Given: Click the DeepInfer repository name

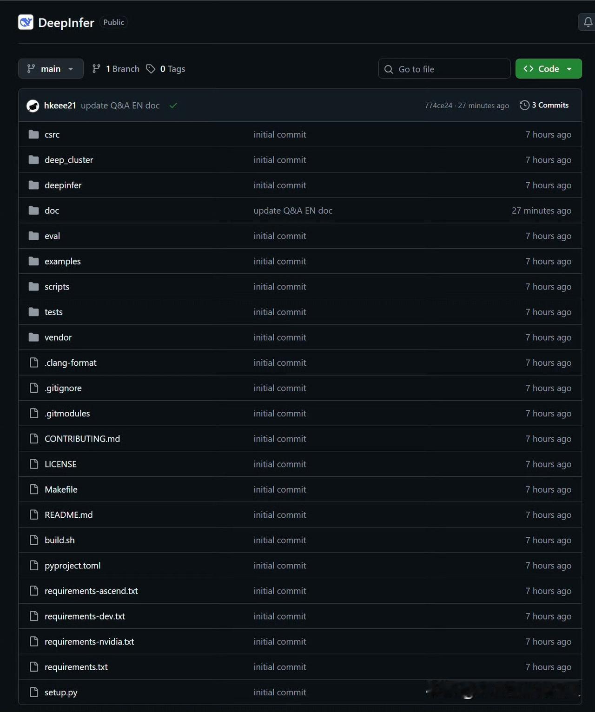Looking at the screenshot, I should [66, 22].
